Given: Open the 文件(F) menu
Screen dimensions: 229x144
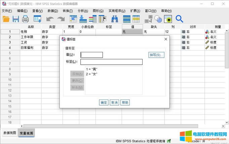Looking at the screenshot, I should coord(7,11).
